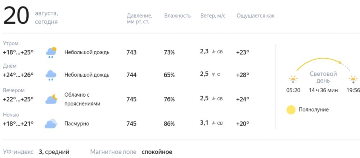
Task: Select the Влажность column header
Action: [x=177, y=16]
